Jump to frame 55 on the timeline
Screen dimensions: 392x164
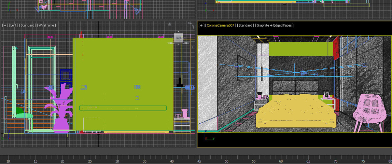click(254, 161)
